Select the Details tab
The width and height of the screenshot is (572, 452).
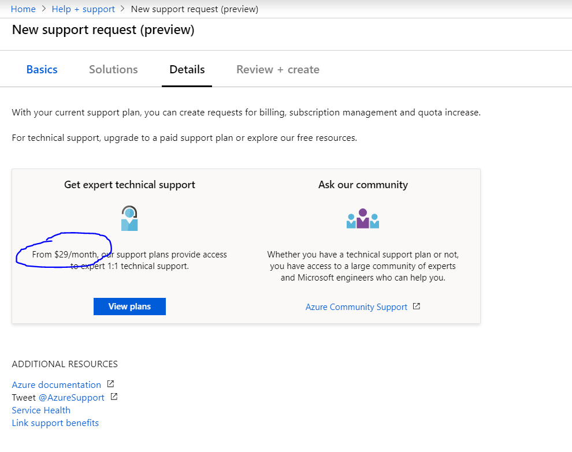pos(187,69)
